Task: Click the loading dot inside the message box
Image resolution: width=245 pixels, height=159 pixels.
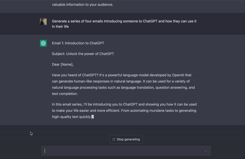Action: [x=205, y=151]
